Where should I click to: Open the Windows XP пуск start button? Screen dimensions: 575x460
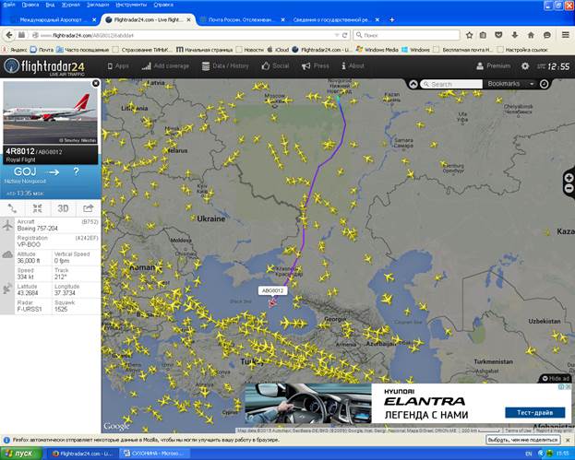tap(21, 454)
